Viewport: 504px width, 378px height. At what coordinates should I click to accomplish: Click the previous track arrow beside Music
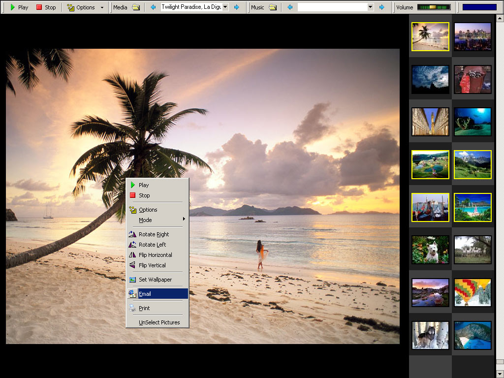[290, 7]
